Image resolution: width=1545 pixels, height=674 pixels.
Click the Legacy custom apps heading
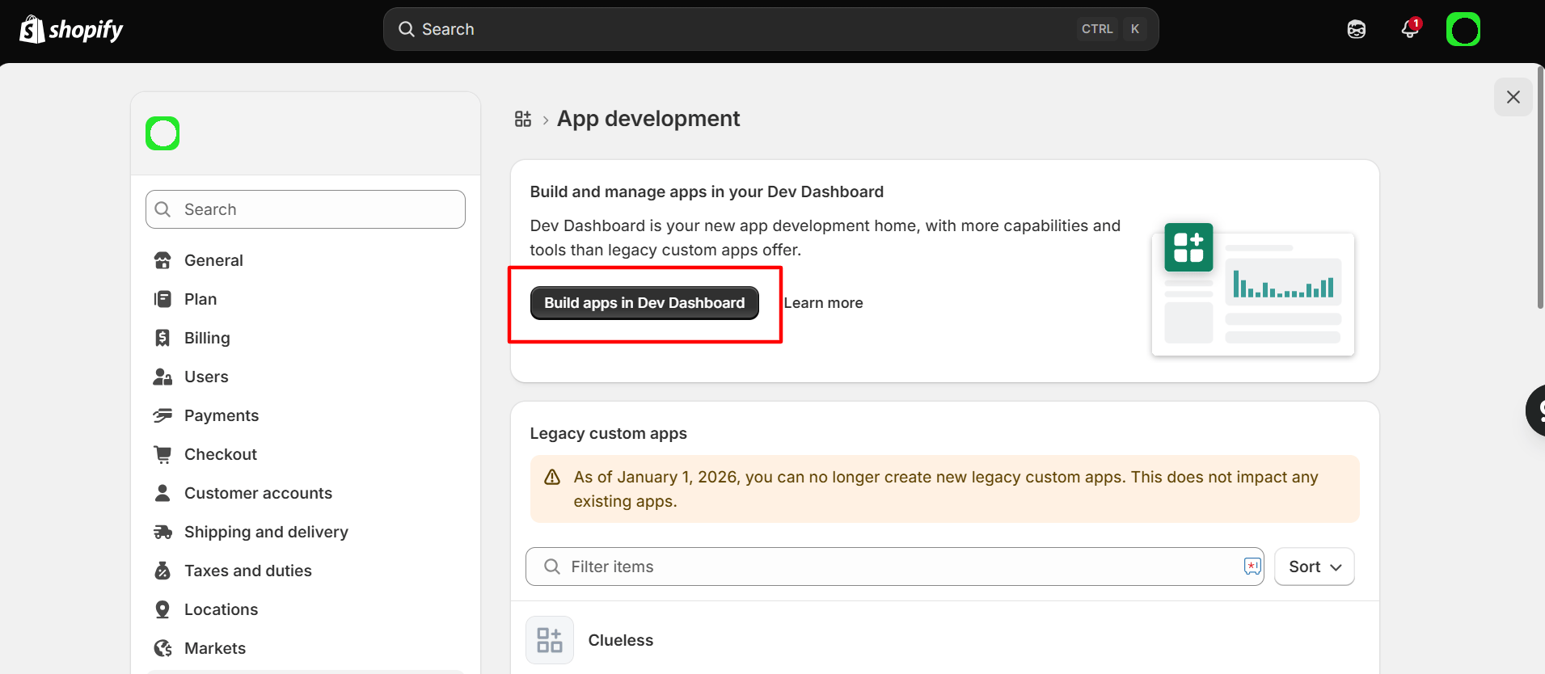click(x=609, y=433)
